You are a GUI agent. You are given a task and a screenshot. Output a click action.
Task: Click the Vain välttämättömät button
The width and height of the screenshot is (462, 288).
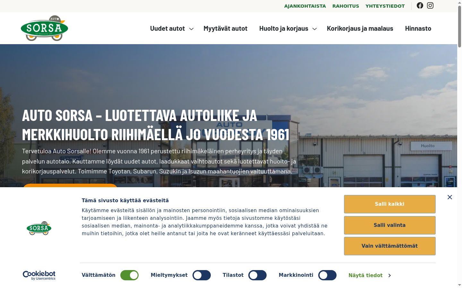coord(390,246)
